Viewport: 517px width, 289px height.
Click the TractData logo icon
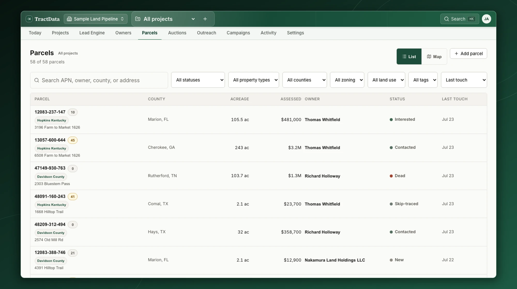29,19
